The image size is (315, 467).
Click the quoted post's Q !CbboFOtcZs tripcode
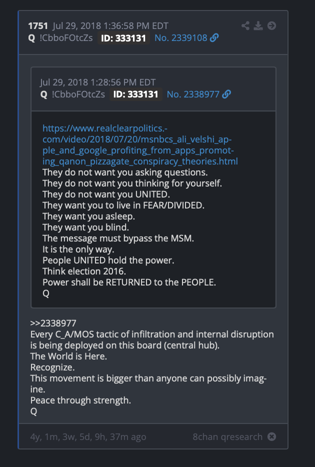tap(72, 94)
